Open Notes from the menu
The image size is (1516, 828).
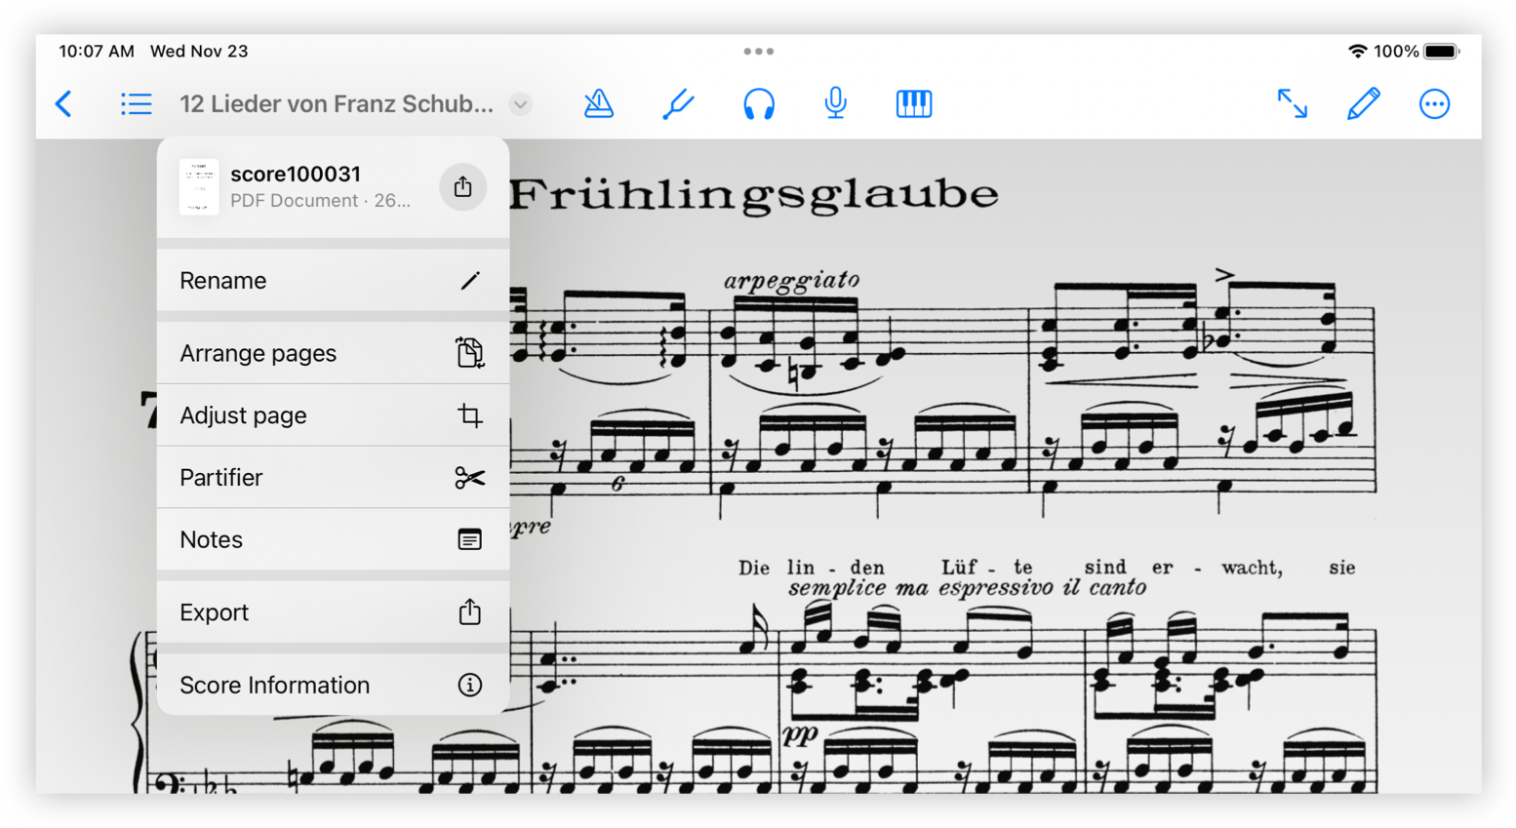333,539
